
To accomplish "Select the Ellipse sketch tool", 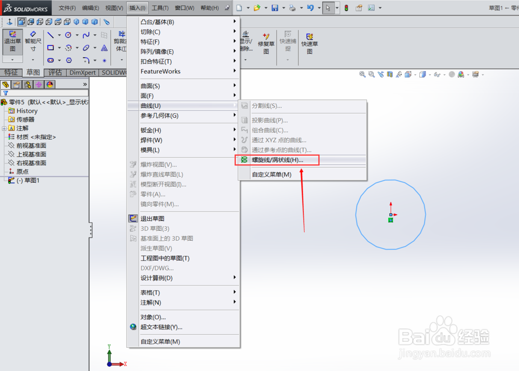I will (x=86, y=48).
